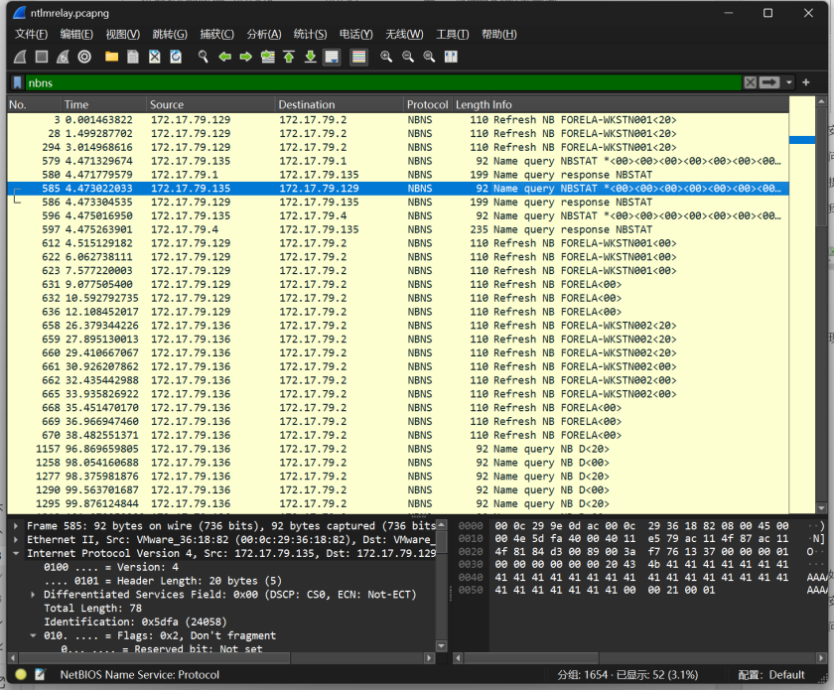This screenshot has width=834, height=690.
Task: Toggle auto-scroll during live capture
Action: (332, 57)
